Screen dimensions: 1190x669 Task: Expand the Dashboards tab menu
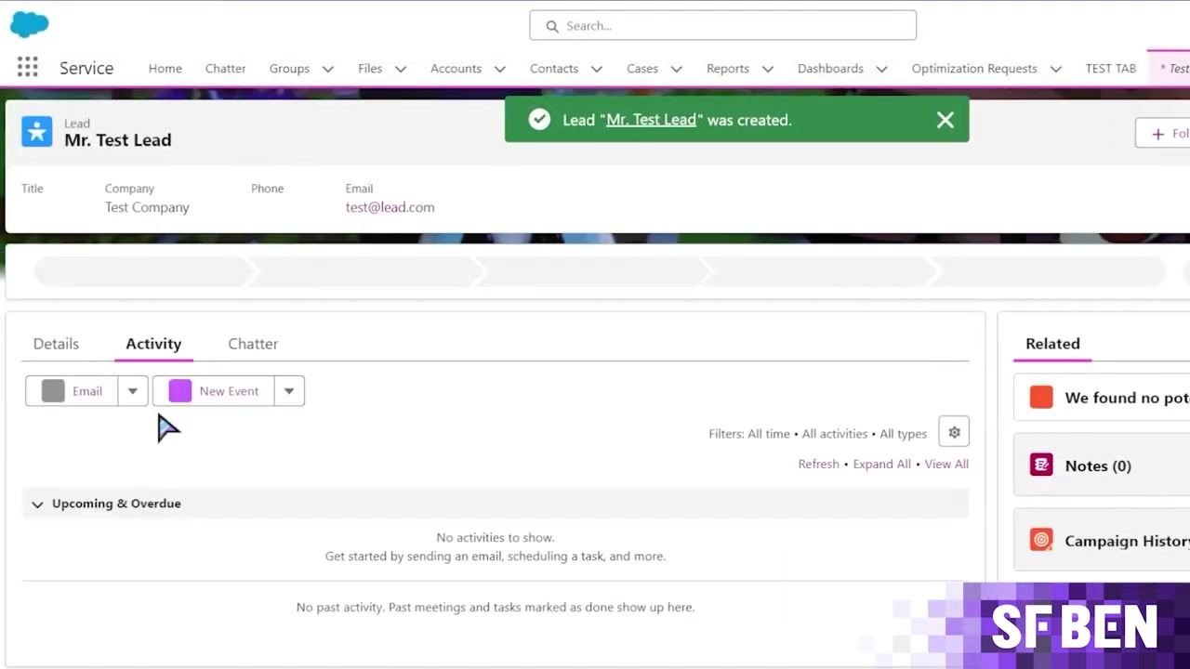point(881,69)
